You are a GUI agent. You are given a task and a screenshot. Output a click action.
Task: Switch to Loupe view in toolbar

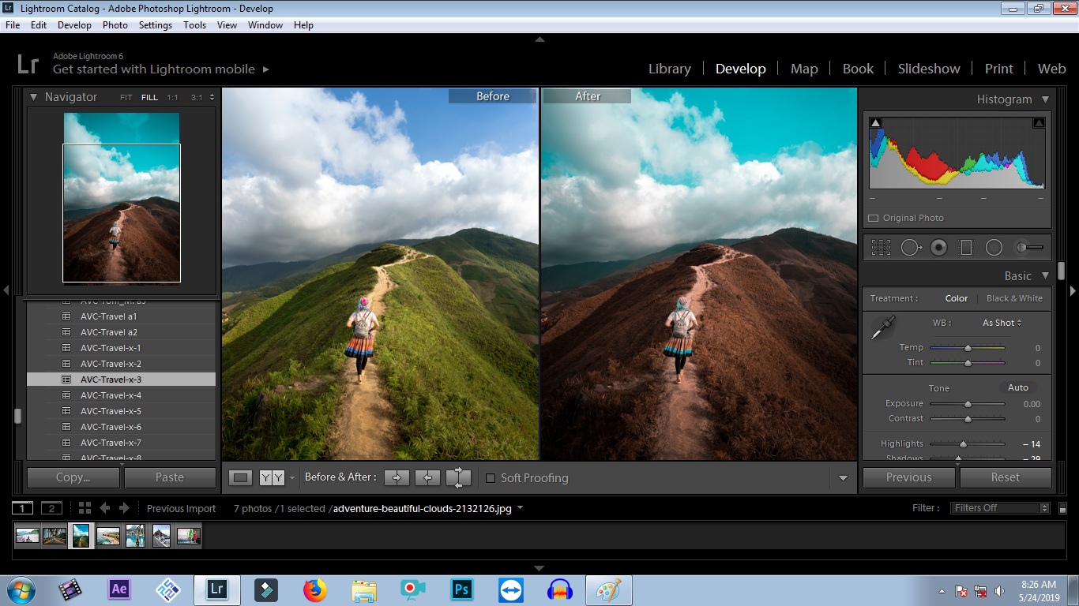coord(241,477)
